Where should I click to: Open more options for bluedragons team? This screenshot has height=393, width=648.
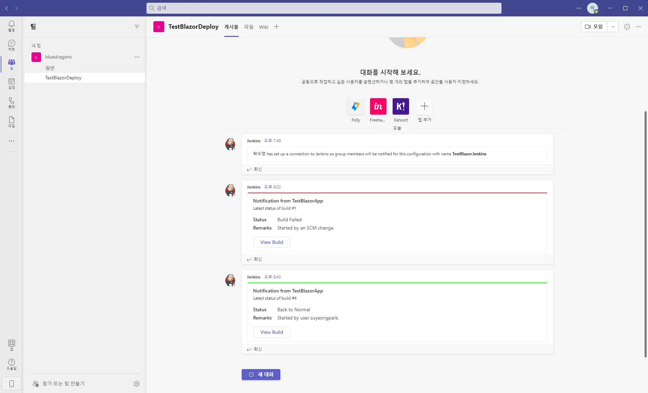click(137, 57)
